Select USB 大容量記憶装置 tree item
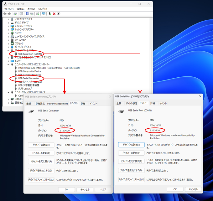The width and height of the screenshot is (213, 201). coord(29,85)
